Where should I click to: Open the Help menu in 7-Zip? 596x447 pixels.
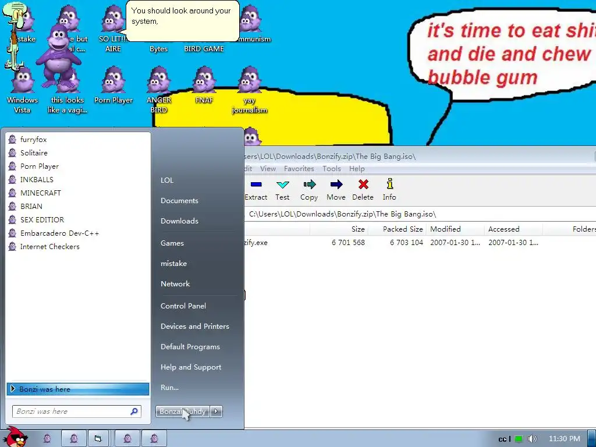click(357, 169)
